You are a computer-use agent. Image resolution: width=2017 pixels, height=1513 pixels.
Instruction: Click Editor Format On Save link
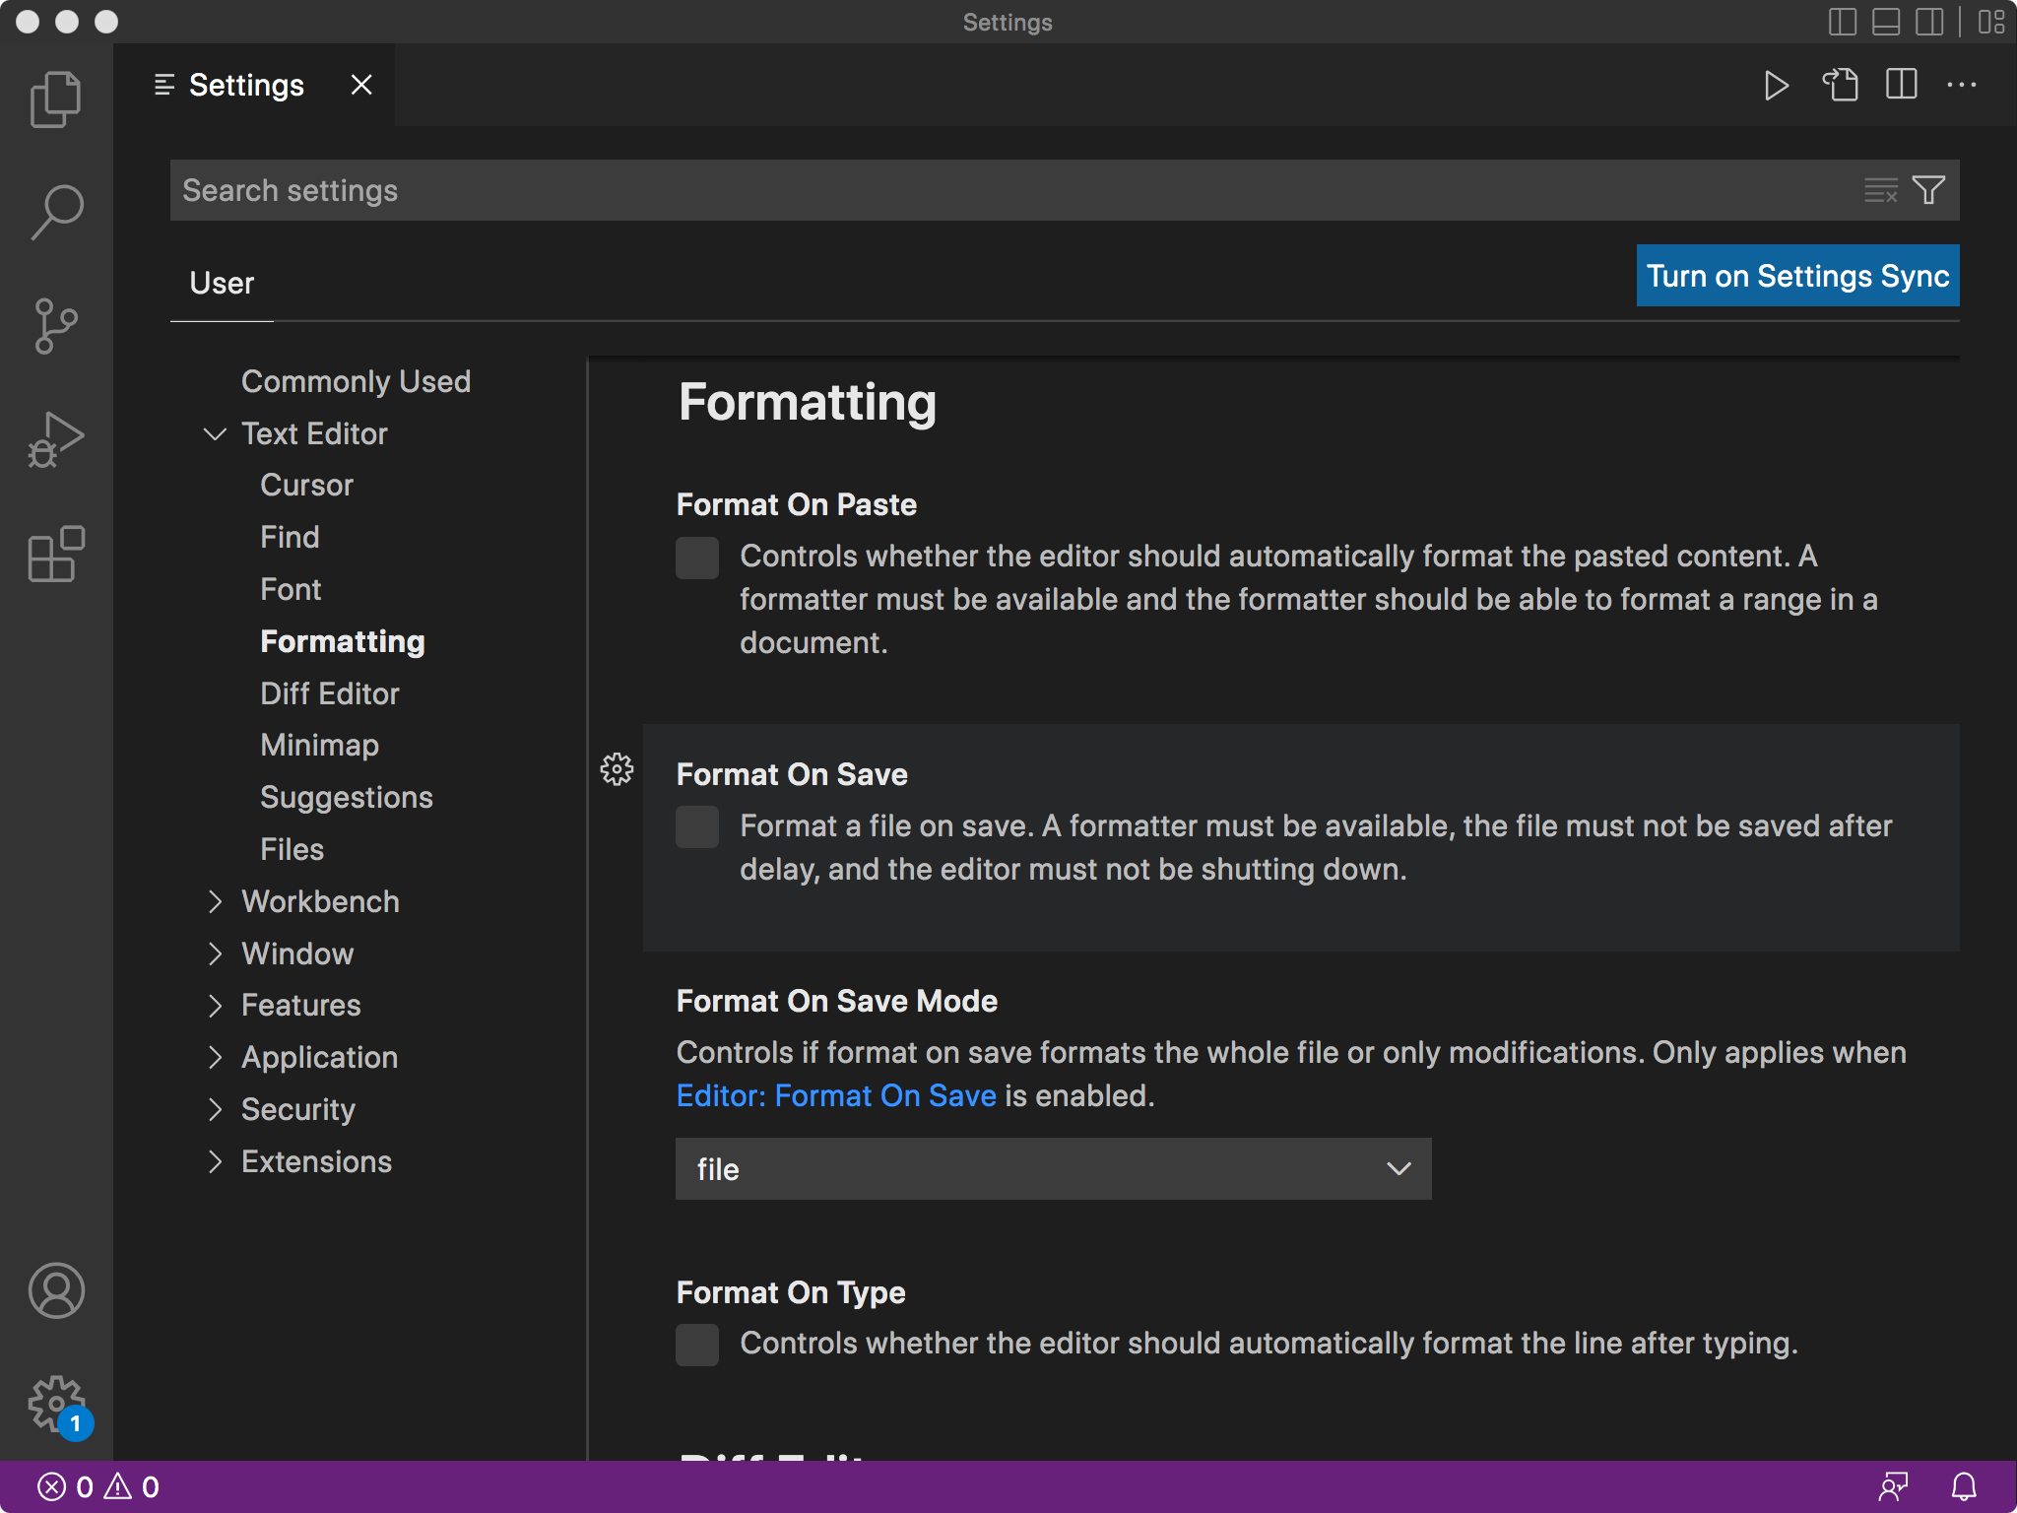coord(834,1095)
